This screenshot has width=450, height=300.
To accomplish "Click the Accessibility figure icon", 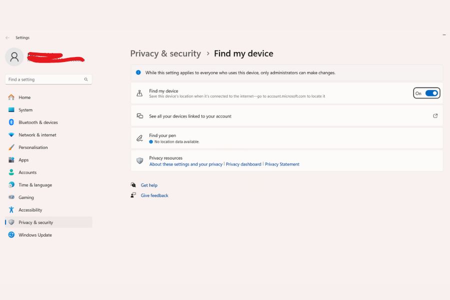I will tap(11, 210).
